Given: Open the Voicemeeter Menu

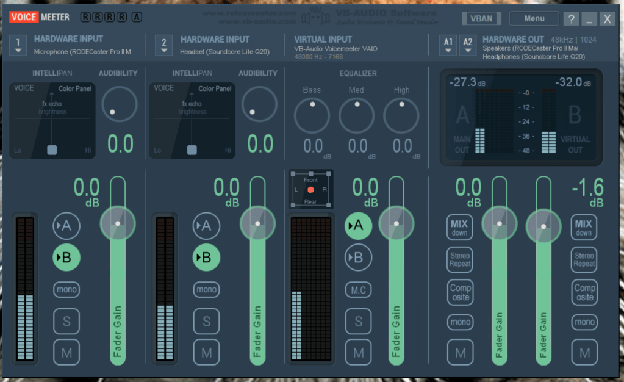Looking at the screenshot, I should [x=534, y=18].
